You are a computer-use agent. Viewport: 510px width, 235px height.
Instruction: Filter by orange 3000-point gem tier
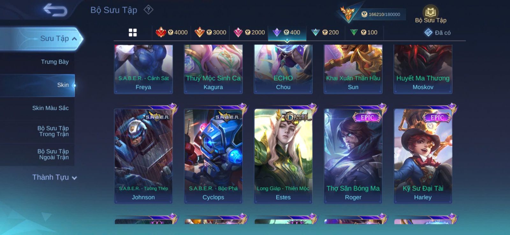[210, 32]
